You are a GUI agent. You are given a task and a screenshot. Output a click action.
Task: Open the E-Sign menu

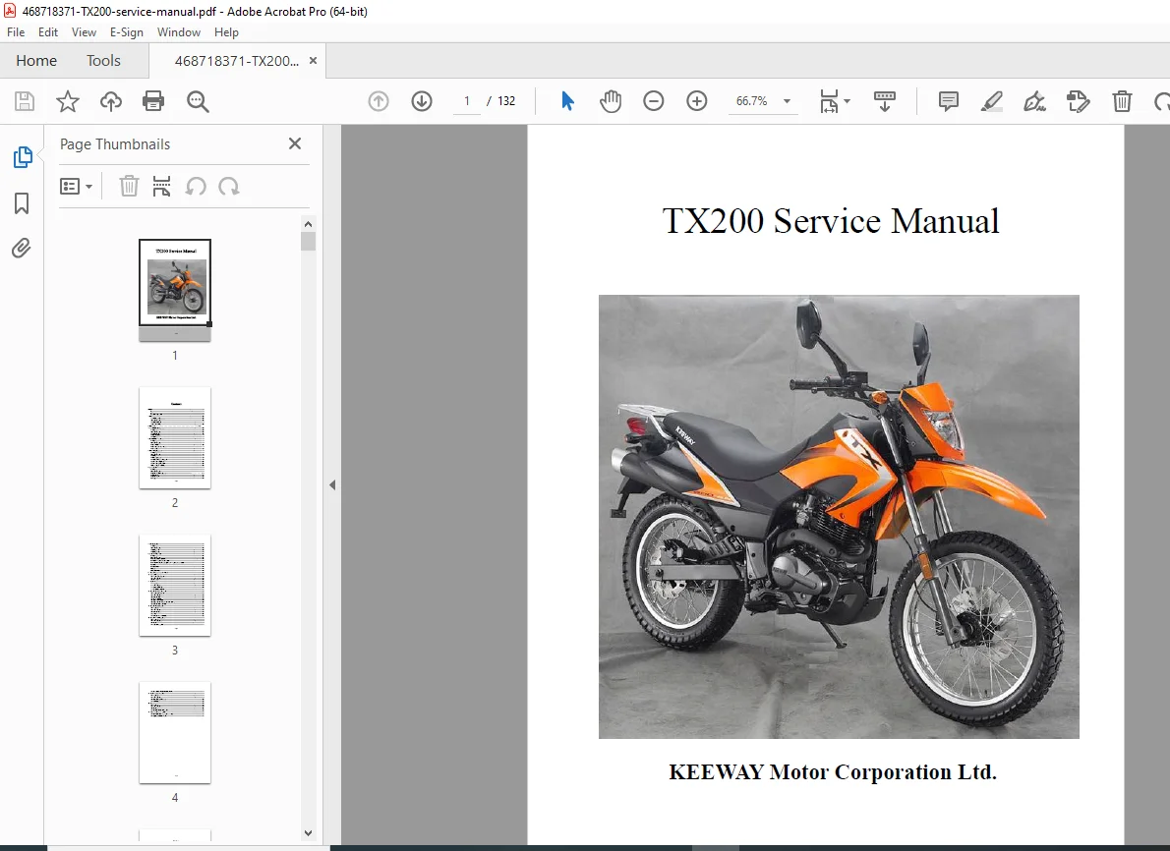coord(126,32)
